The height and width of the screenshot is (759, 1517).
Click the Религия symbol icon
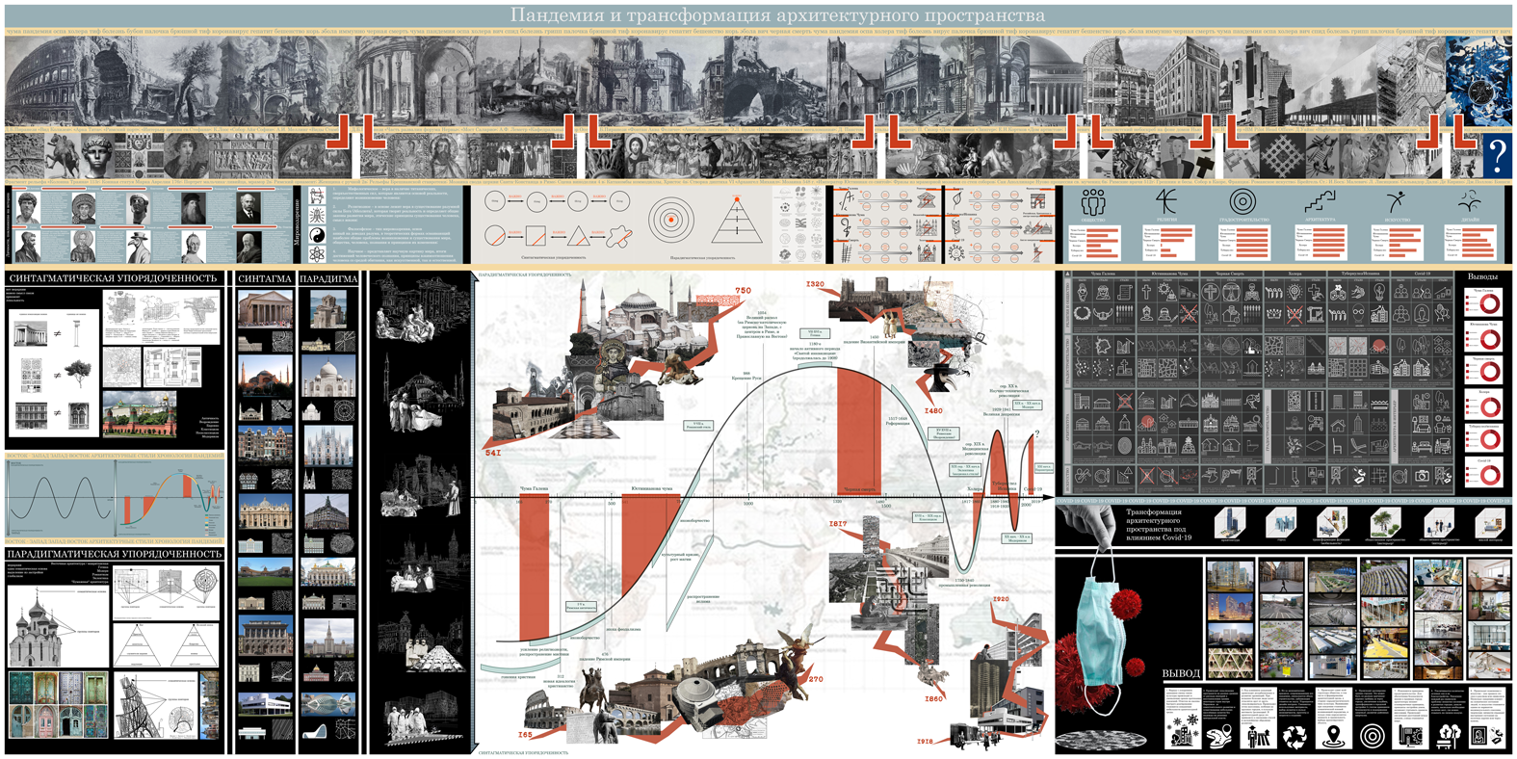pyautogui.click(x=1167, y=201)
